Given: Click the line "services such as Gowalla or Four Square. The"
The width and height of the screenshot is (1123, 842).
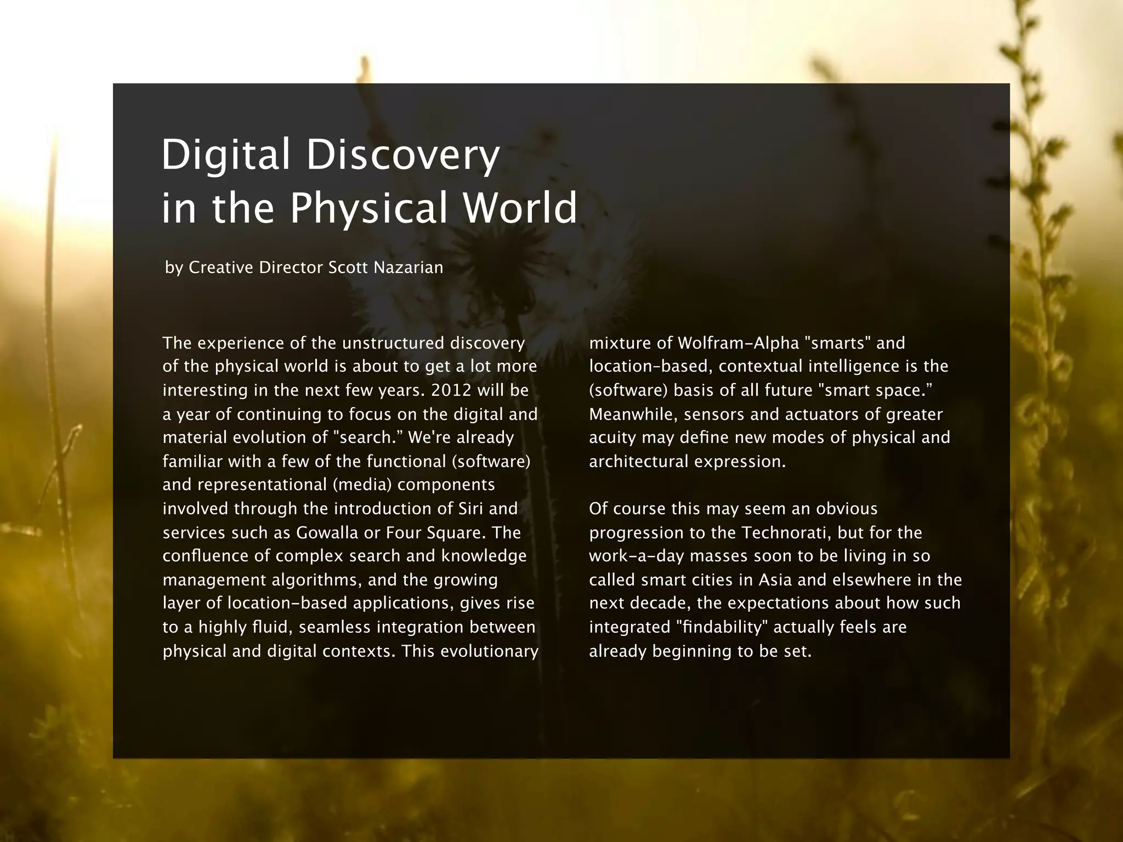Looking at the screenshot, I should pyautogui.click(x=342, y=532).
